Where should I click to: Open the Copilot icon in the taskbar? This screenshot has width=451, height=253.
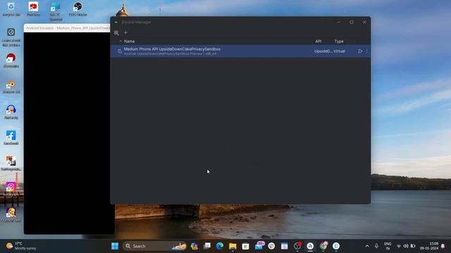(194, 246)
